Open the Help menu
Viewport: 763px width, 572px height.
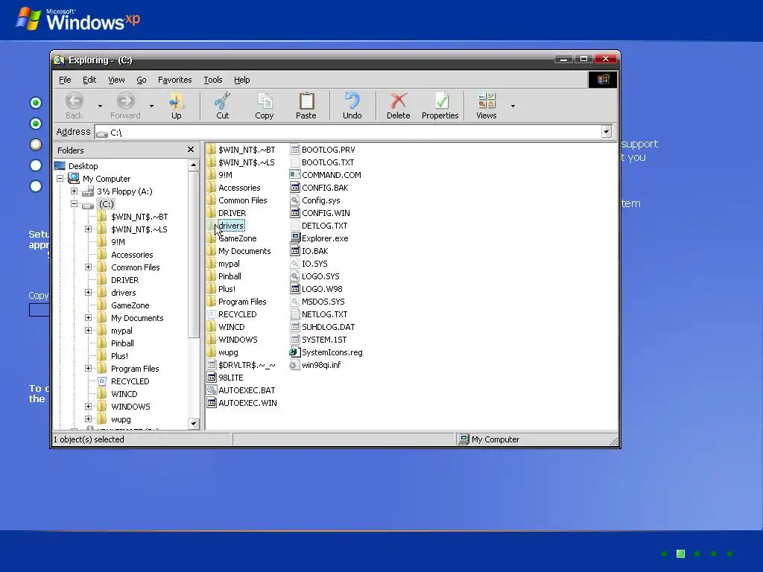pyautogui.click(x=242, y=80)
